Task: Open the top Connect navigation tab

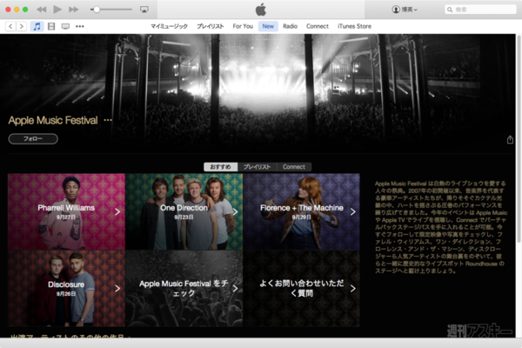Action: point(318,26)
